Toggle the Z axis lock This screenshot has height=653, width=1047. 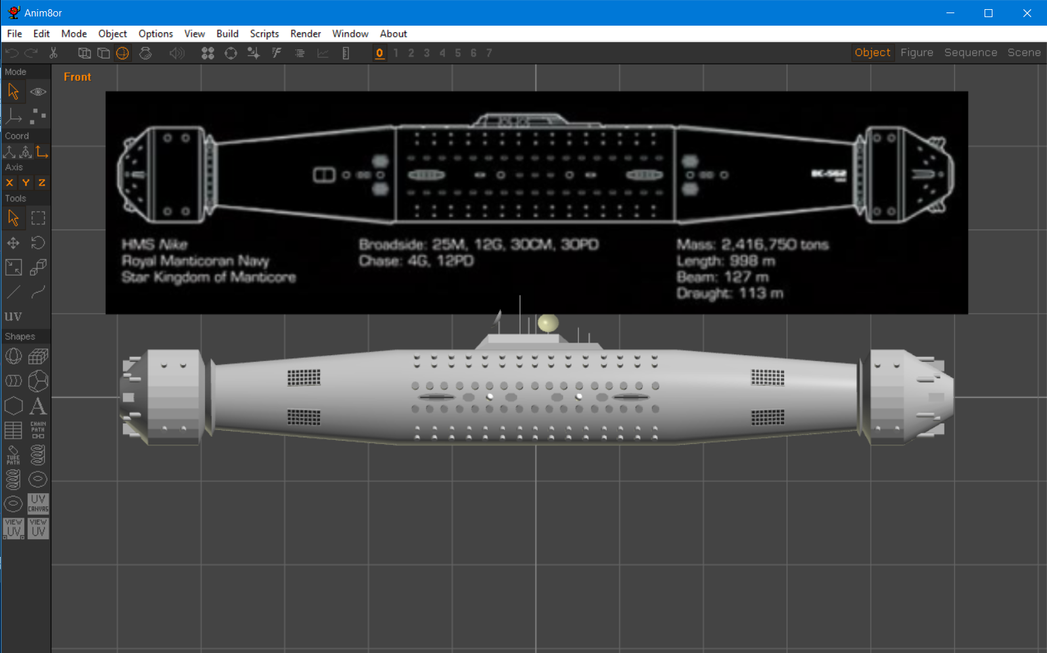[x=42, y=183]
